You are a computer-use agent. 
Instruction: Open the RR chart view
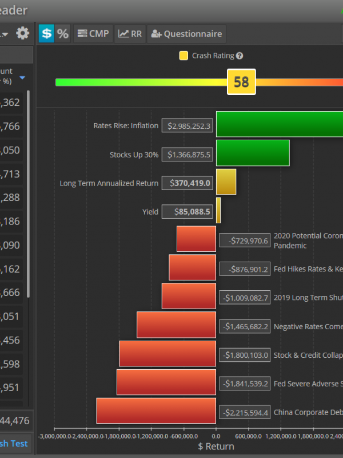(130, 34)
